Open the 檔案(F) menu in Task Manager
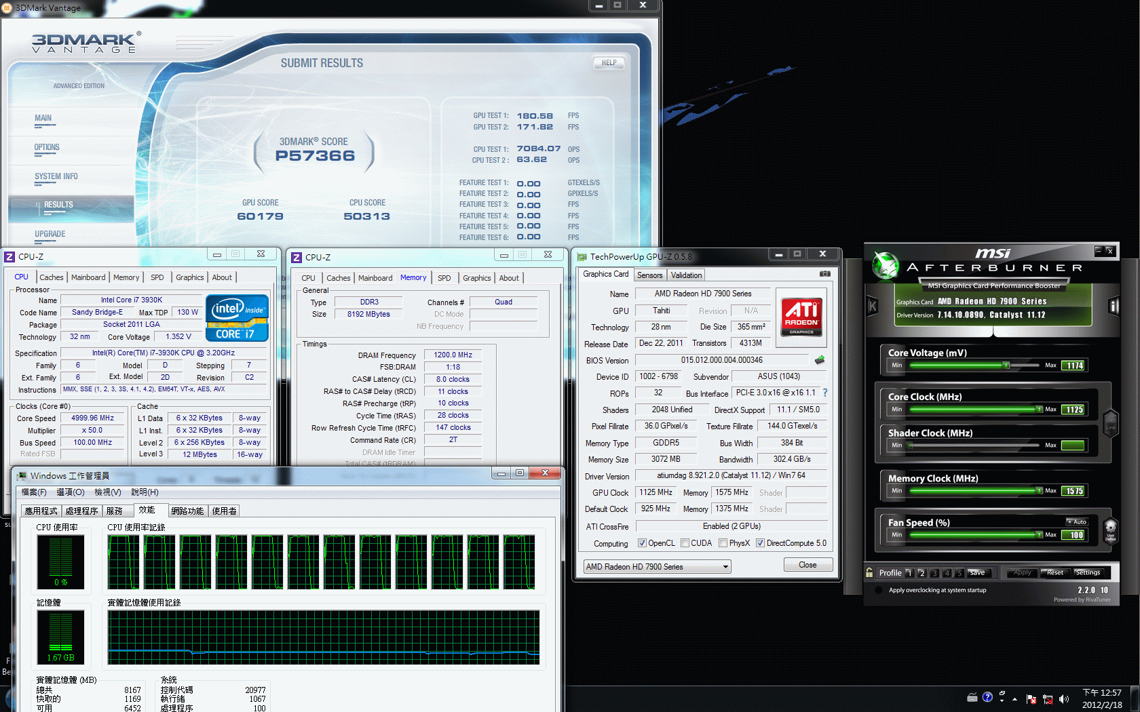 tap(34, 492)
